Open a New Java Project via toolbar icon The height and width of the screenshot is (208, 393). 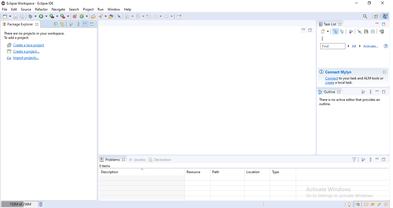(75, 16)
